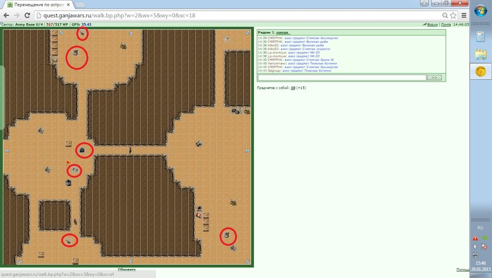Pick up the armor vest item near the top crates
The height and width of the screenshot is (278, 492).
coord(76,52)
